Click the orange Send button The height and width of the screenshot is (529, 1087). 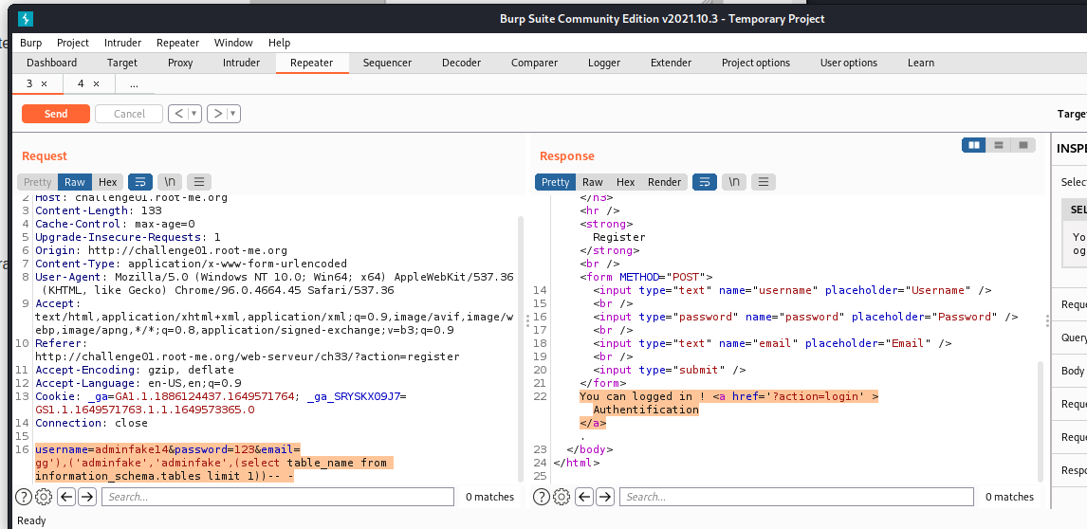click(x=55, y=114)
